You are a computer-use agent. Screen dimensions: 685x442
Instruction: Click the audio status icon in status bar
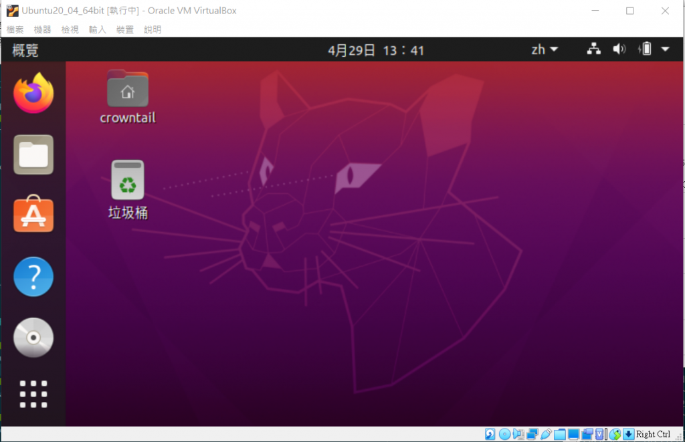[518, 434]
